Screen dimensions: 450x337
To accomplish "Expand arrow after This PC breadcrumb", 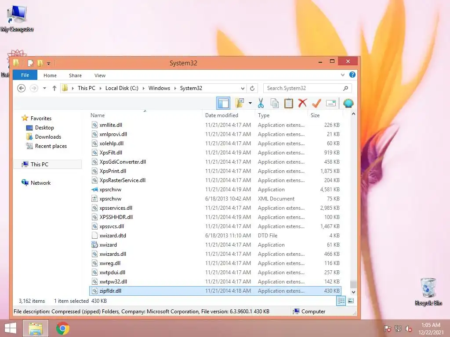I will point(101,88).
